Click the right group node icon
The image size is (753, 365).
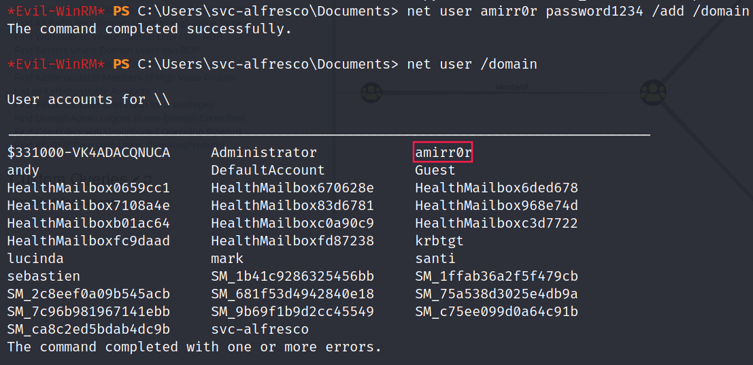(x=653, y=90)
